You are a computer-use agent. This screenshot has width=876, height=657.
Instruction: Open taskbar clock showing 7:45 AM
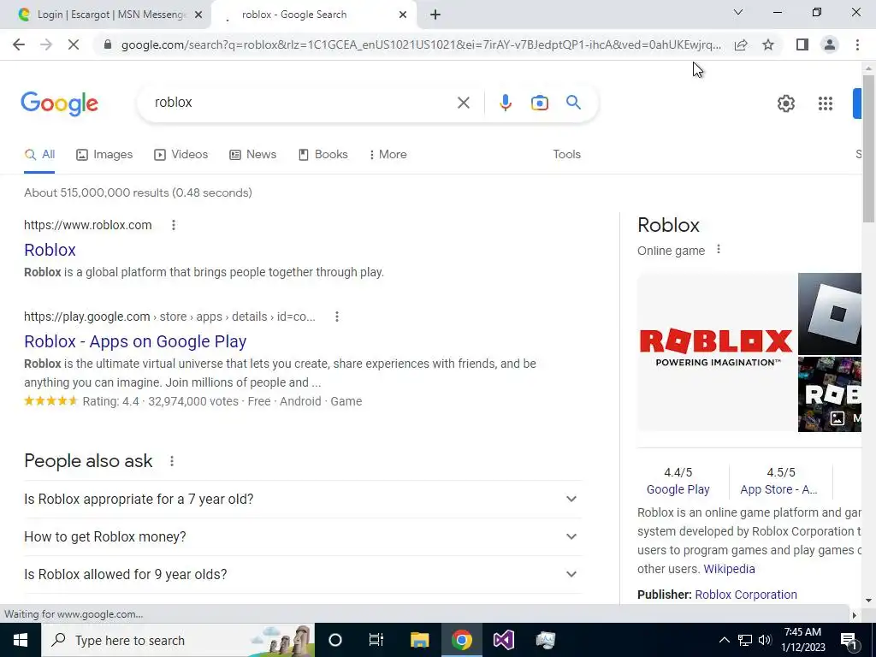[802, 640]
